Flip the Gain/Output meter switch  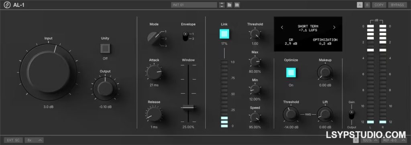click(x=352, y=115)
